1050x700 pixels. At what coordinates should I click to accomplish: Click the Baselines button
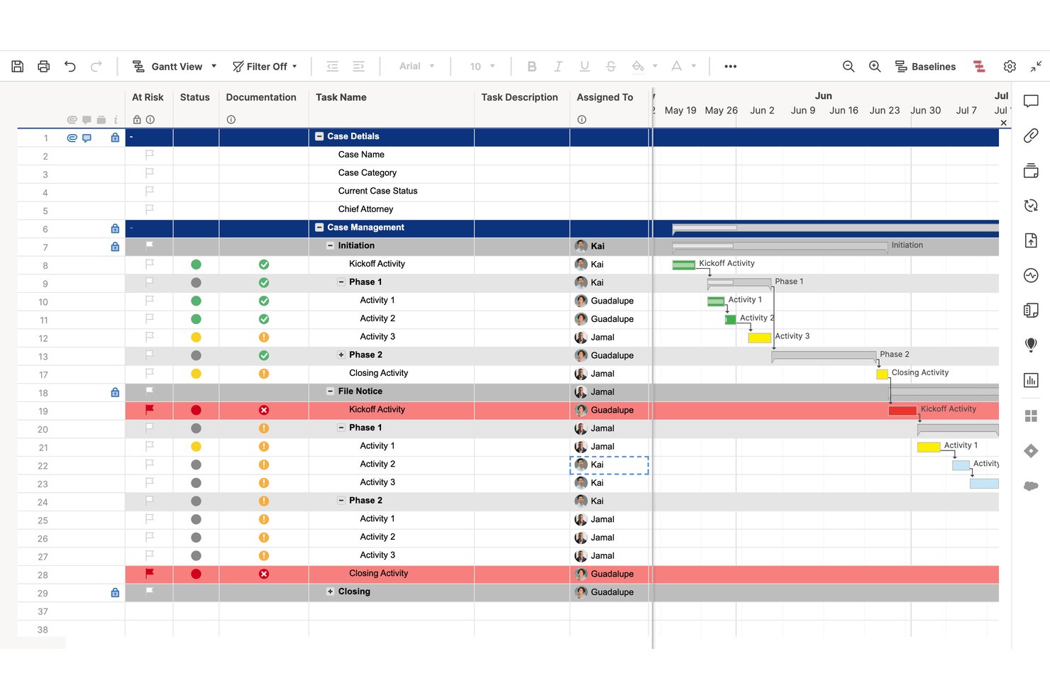[925, 66]
